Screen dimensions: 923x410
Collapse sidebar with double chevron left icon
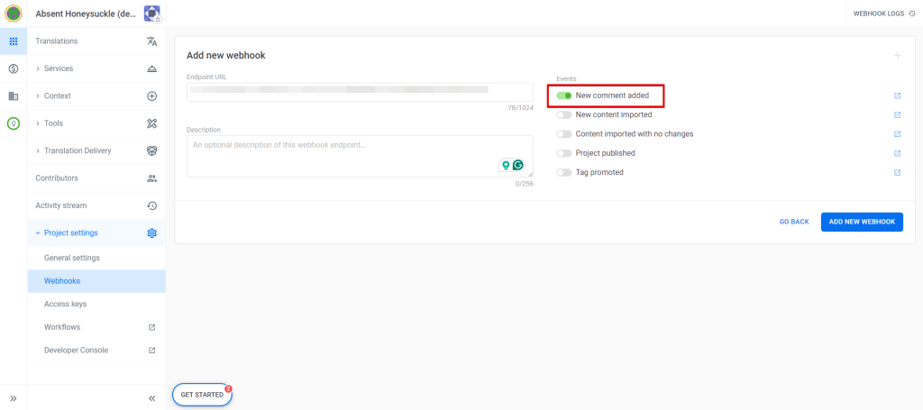(151, 397)
